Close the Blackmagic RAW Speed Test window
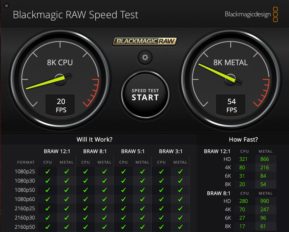 [7, 6]
